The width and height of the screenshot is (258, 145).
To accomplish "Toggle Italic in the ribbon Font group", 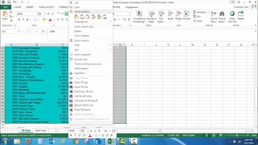I will point(23,20).
